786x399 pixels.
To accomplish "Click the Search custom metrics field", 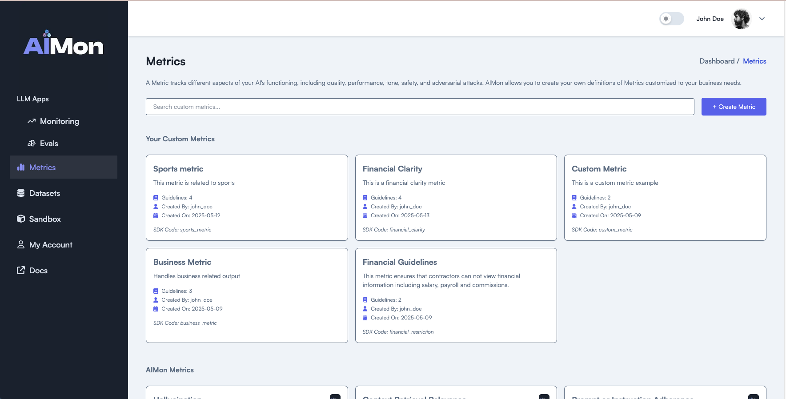I will click(x=420, y=107).
